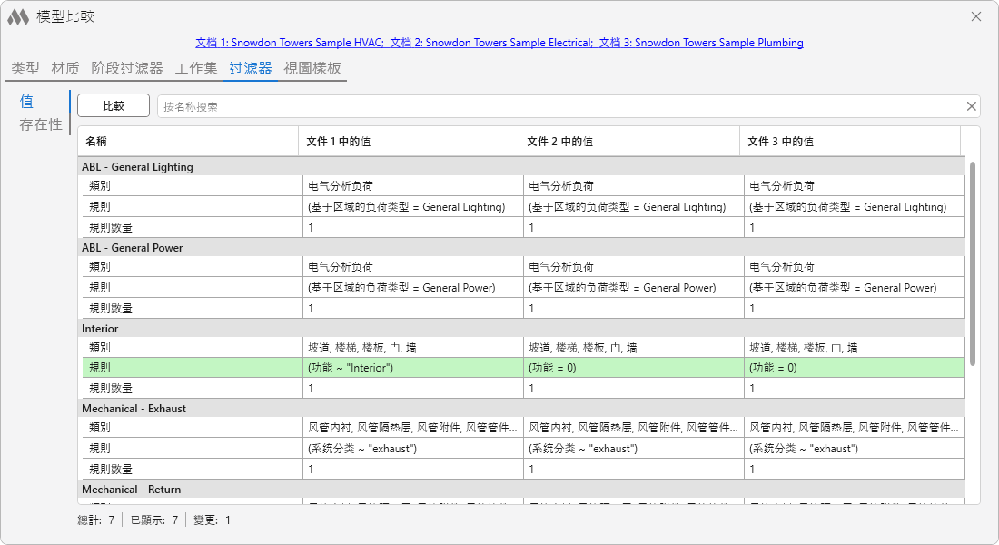The height and width of the screenshot is (545, 999).
Task: Click file 1 Mechanical - Exhaust category value
Action: click(x=413, y=428)
